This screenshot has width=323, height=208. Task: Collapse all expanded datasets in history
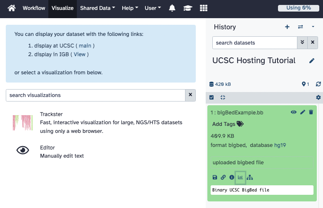click(x=223, y=97)
